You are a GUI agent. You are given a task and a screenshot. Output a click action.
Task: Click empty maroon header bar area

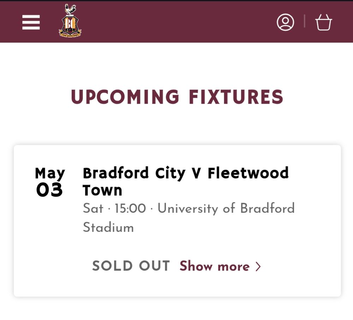pos(178,22)
